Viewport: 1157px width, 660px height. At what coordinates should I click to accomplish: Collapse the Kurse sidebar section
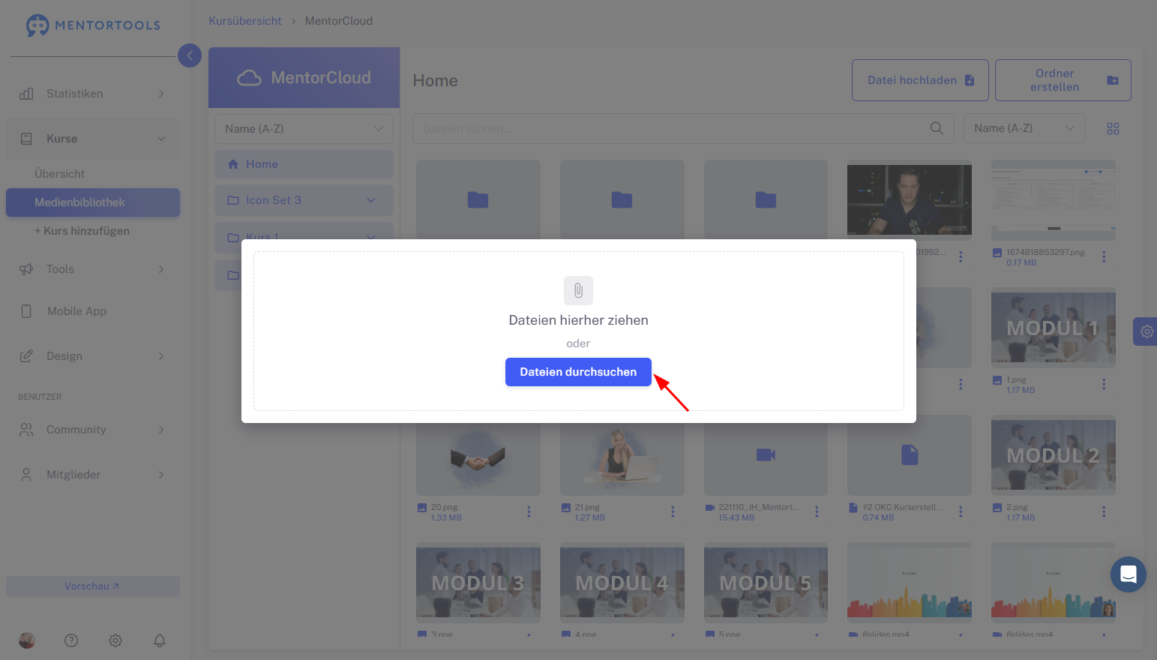click(161, 139)
